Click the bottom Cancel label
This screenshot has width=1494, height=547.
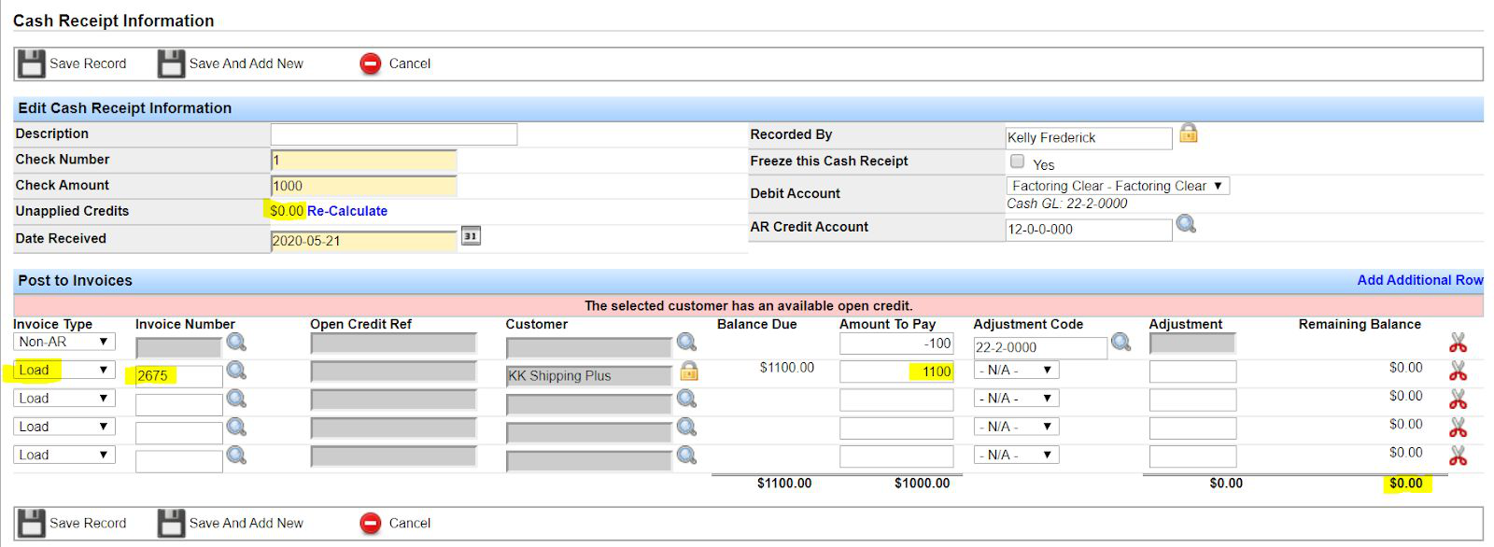point(410,523)
